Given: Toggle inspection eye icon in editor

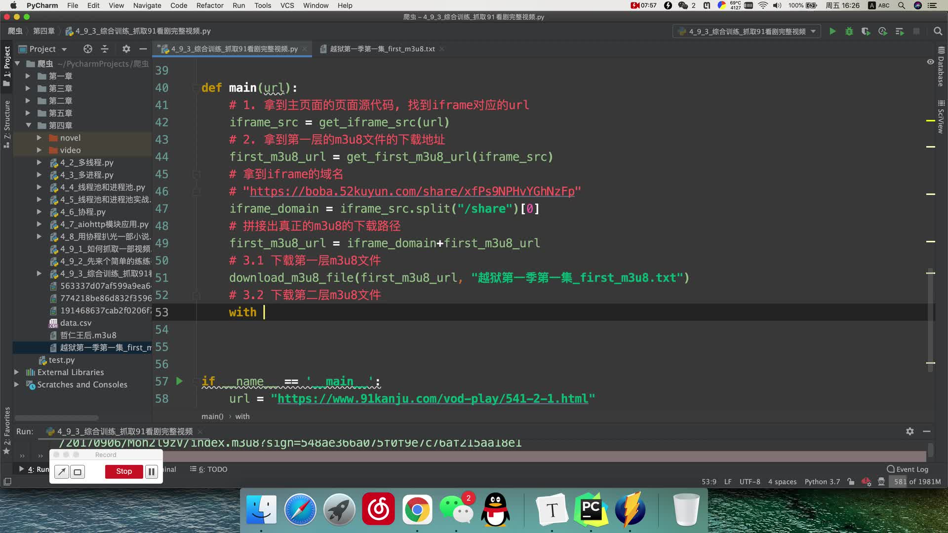Looking at the screenshot, I should pos(930,62).
